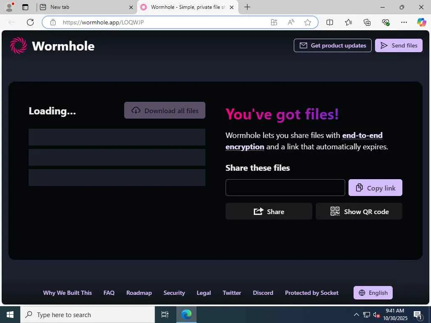Show hidden system tray icons
This screenshot has height=323, width=431.
pyautogui.click(x=356, y=315)
